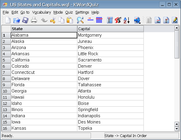The image size is (181, 140).
Task: Select the Denver cell
Action: (110, 66)
